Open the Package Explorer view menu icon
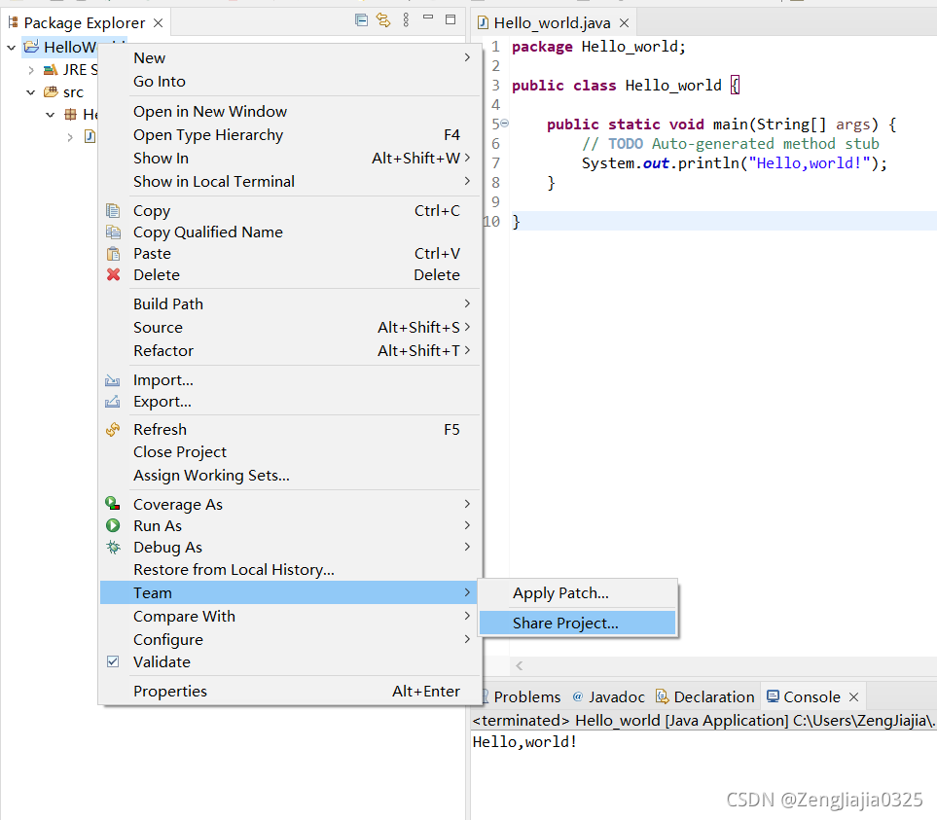Viewport: 937px width, 820px height. point(406,19)
